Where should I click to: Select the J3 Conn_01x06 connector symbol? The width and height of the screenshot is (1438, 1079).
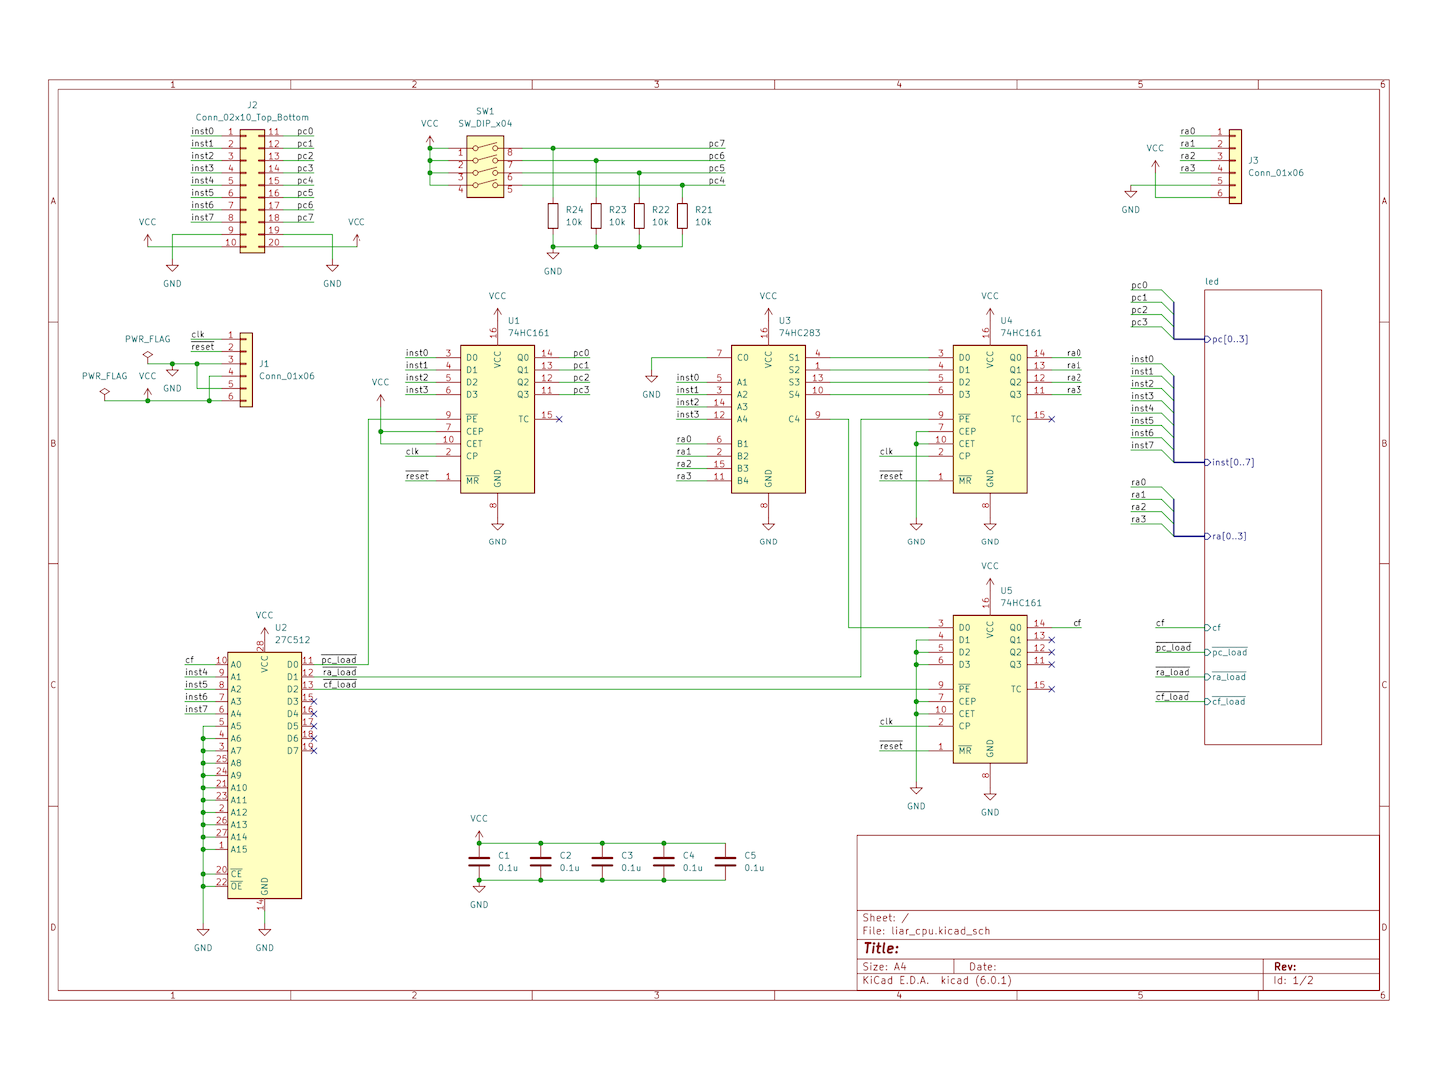pos(1235,166)
